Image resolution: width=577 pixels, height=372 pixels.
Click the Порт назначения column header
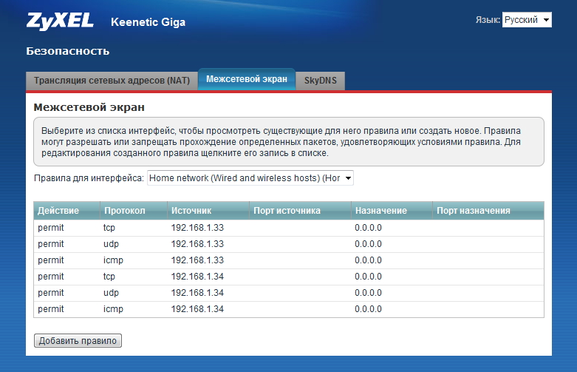(x=473, y=211)
